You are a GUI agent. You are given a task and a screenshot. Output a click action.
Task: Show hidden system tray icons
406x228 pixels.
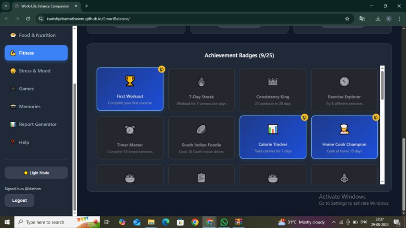click(x=333, y=222)
